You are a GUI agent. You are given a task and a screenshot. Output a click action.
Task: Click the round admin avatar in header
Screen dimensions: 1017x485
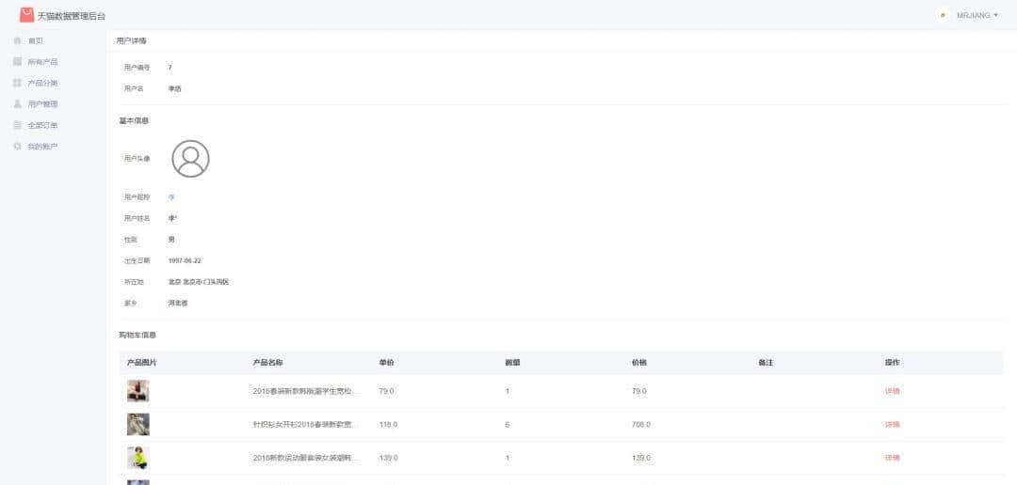(943, 15)
